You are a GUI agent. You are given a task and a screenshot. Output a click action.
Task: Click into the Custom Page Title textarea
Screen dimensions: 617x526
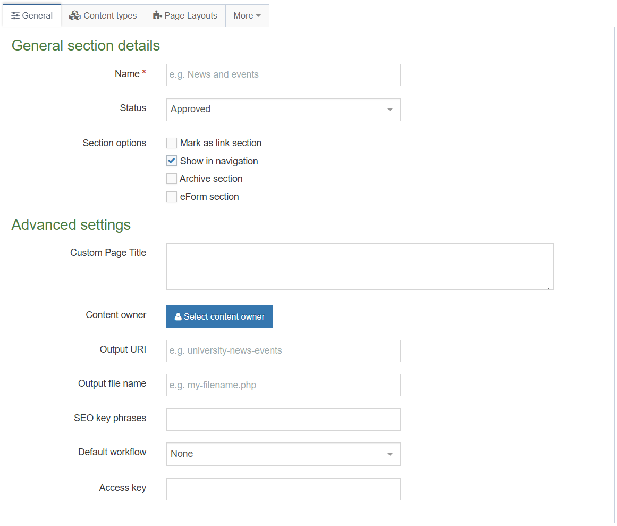359,266
